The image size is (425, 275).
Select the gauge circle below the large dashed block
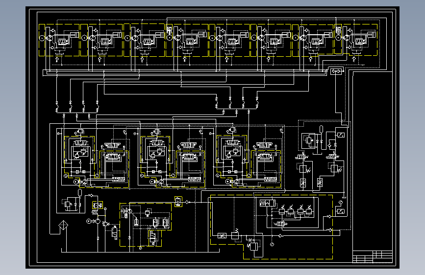[272, 244]
